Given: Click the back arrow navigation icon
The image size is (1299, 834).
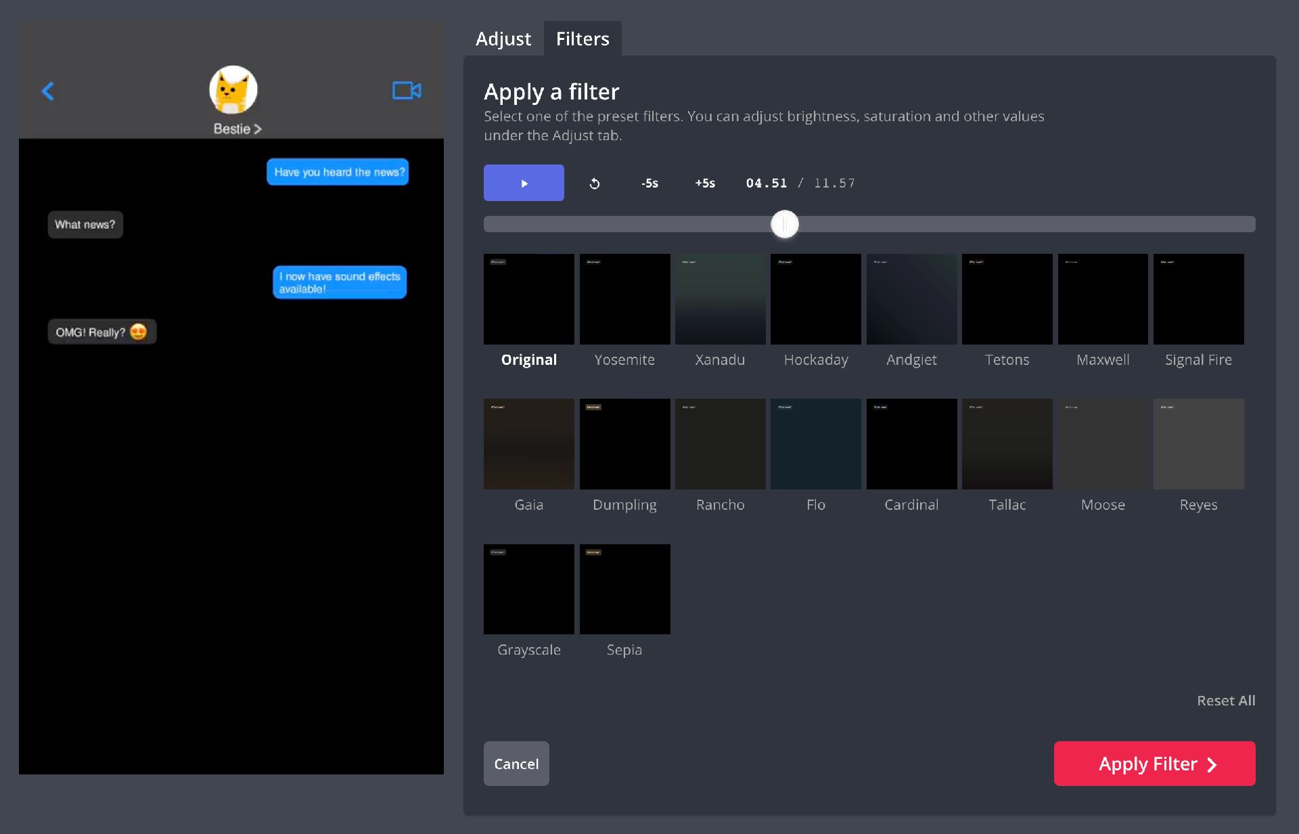Looking at the screenshot, I should (x=48, y=91).
